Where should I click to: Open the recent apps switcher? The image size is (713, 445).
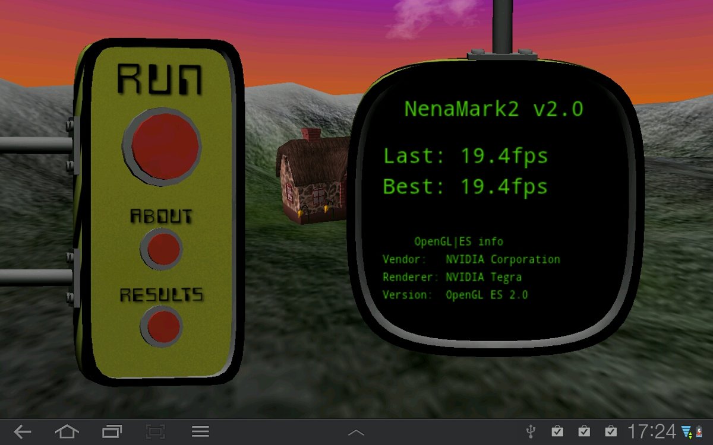[112, 432]
